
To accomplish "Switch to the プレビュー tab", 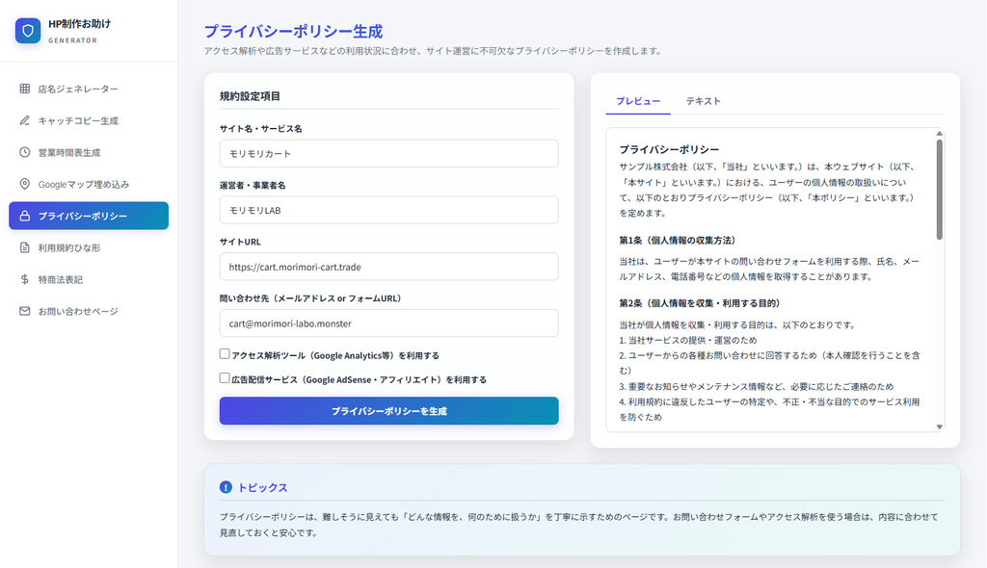I will 638,101.
